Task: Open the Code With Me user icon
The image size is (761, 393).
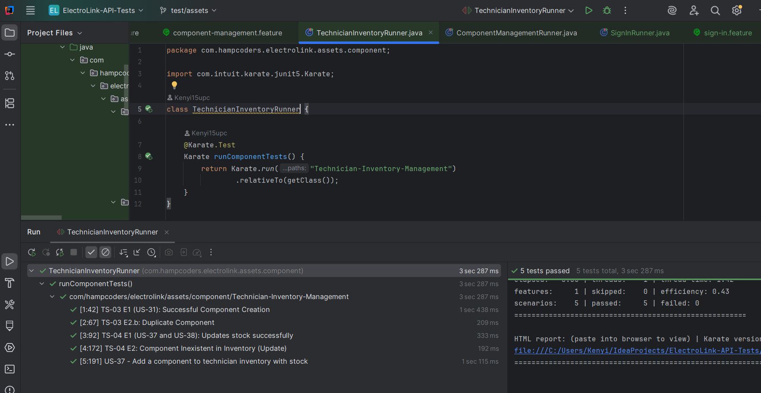Action: click(x=694, y=10)
